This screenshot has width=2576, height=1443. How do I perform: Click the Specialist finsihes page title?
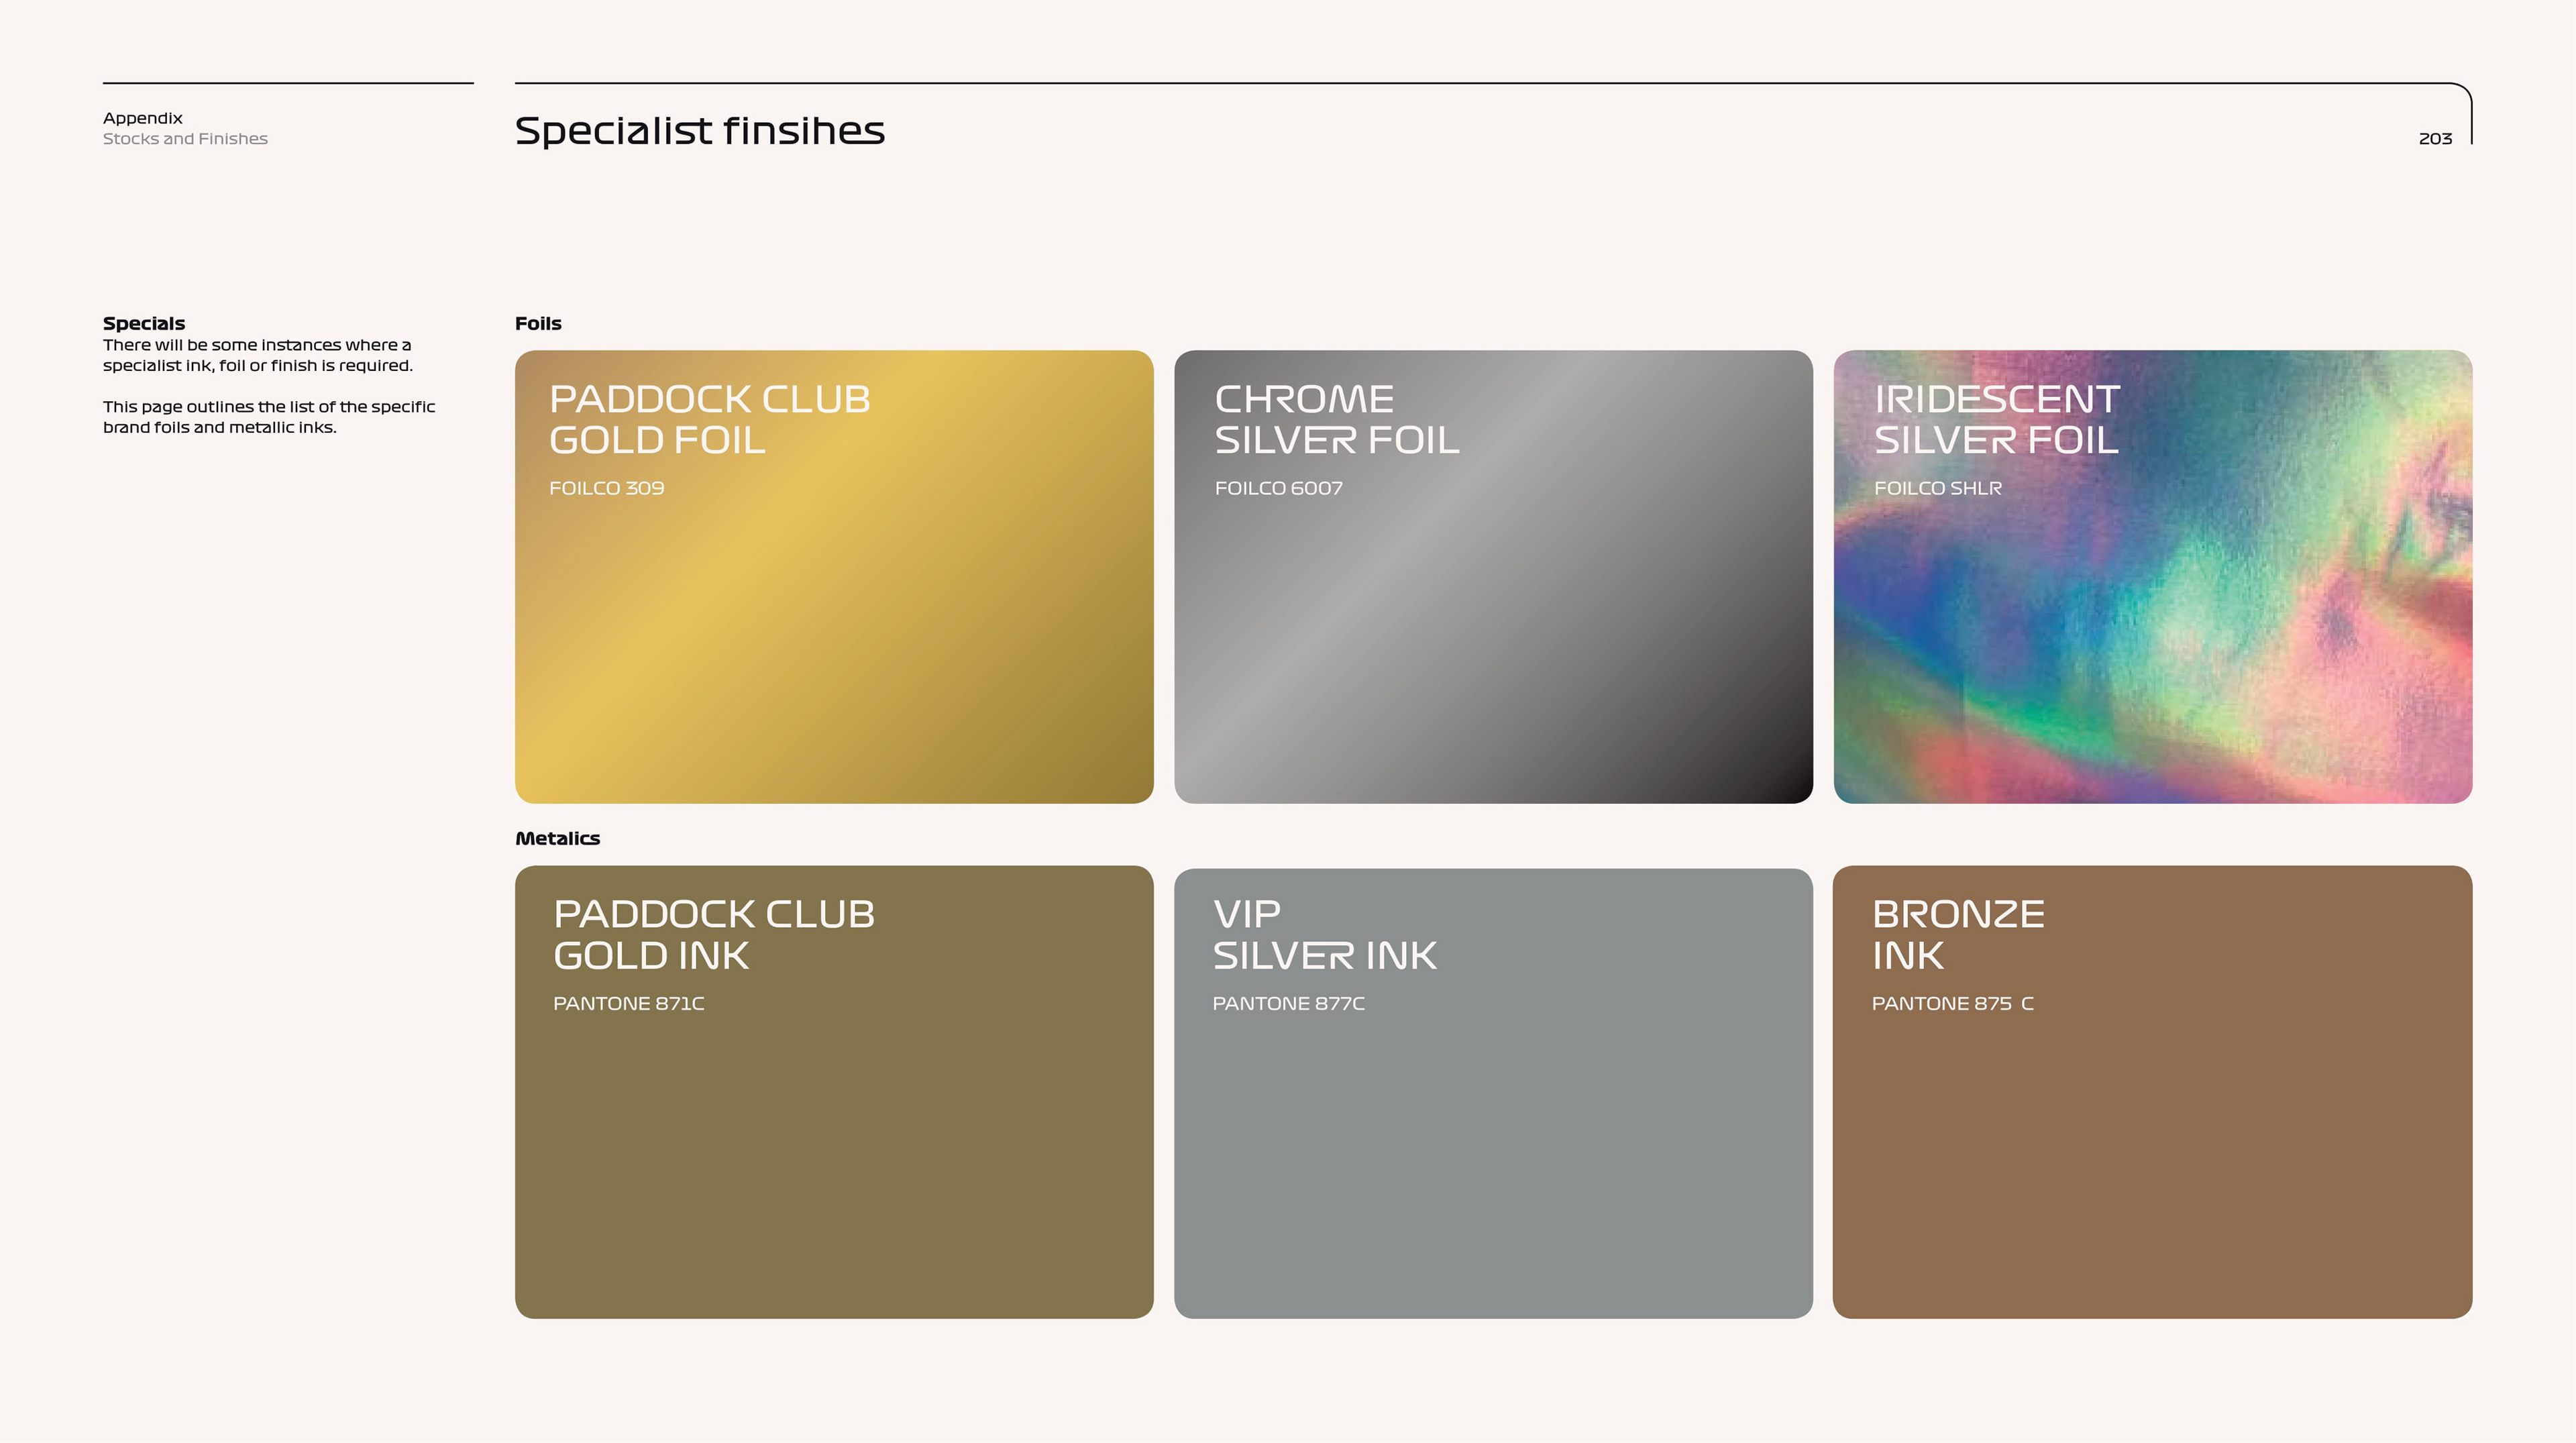pos(699,131)
